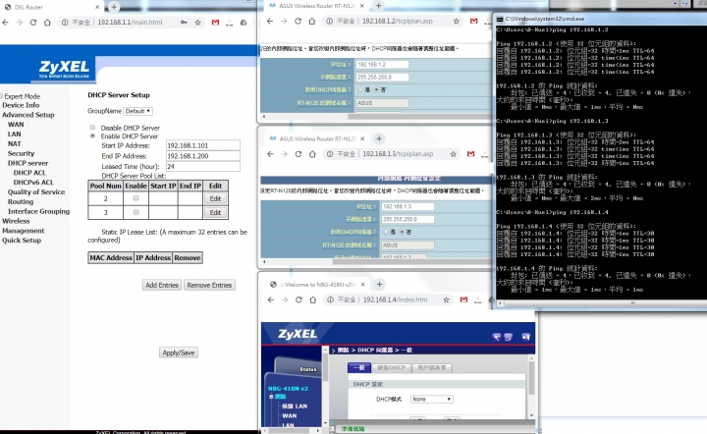Open Interface Grouping menu item
This screenshot has height=434, width=707.
click(38, 211)
